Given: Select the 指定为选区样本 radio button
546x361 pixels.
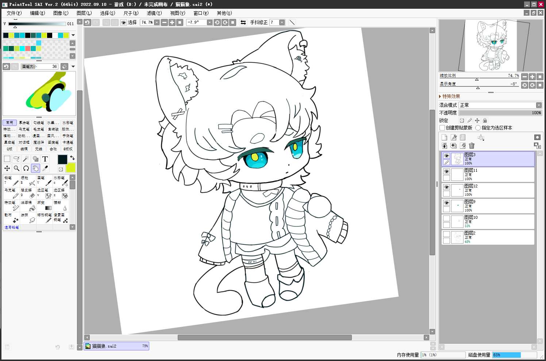Looking at the screenshot, I should [478, 128].
